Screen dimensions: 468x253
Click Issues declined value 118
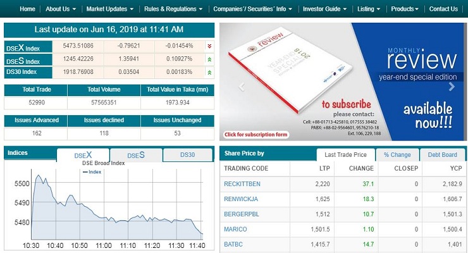point(104,133)
